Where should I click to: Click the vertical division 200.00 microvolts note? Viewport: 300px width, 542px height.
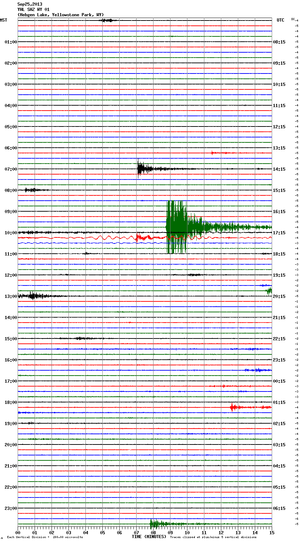point(45,537)
